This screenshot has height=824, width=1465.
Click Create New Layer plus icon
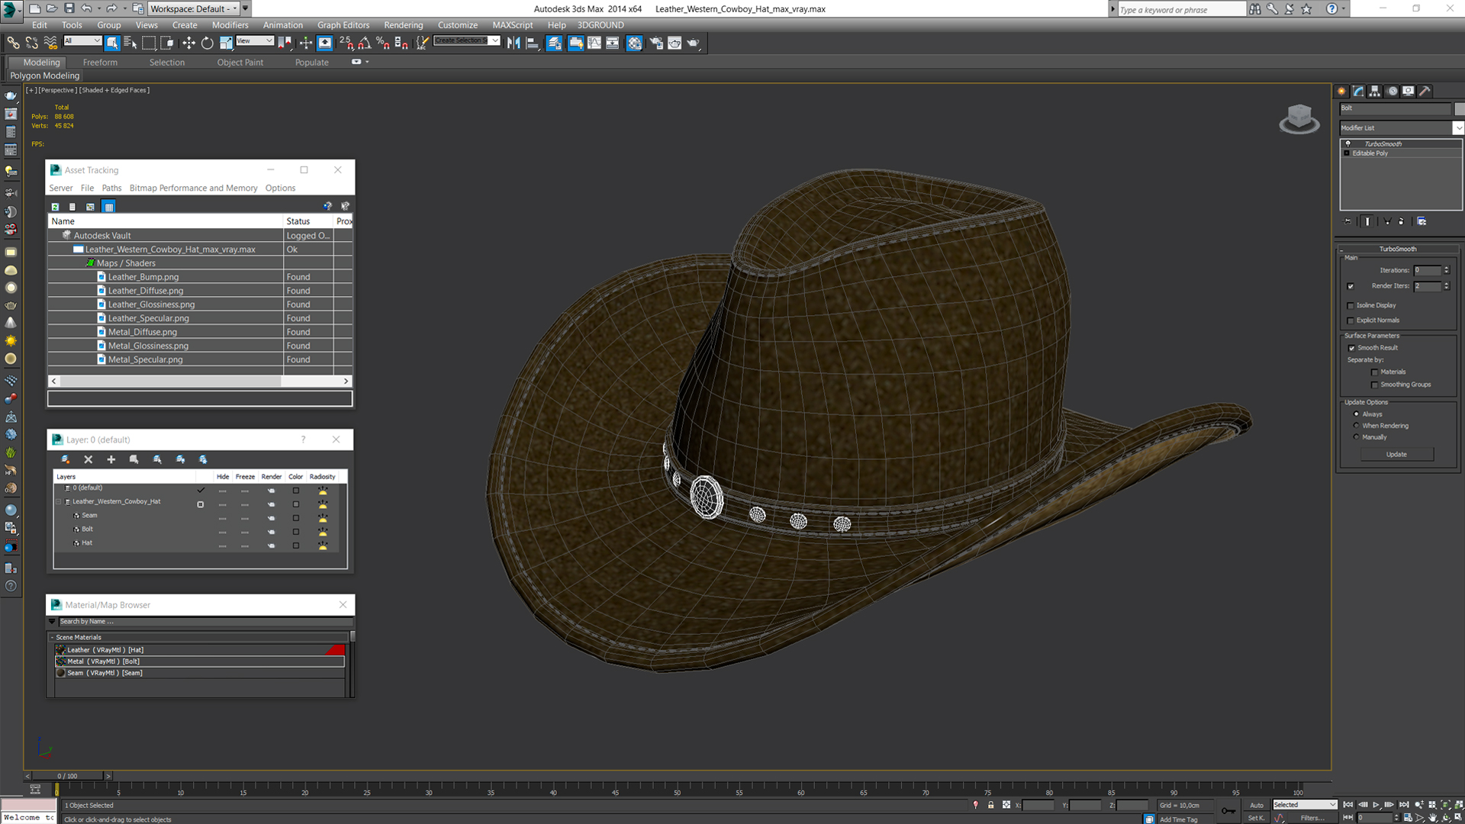click(x=111, y=459)
